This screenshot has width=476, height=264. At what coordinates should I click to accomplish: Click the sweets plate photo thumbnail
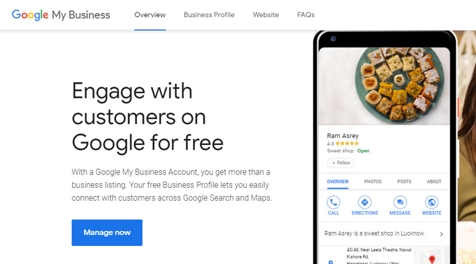[384, 86]
